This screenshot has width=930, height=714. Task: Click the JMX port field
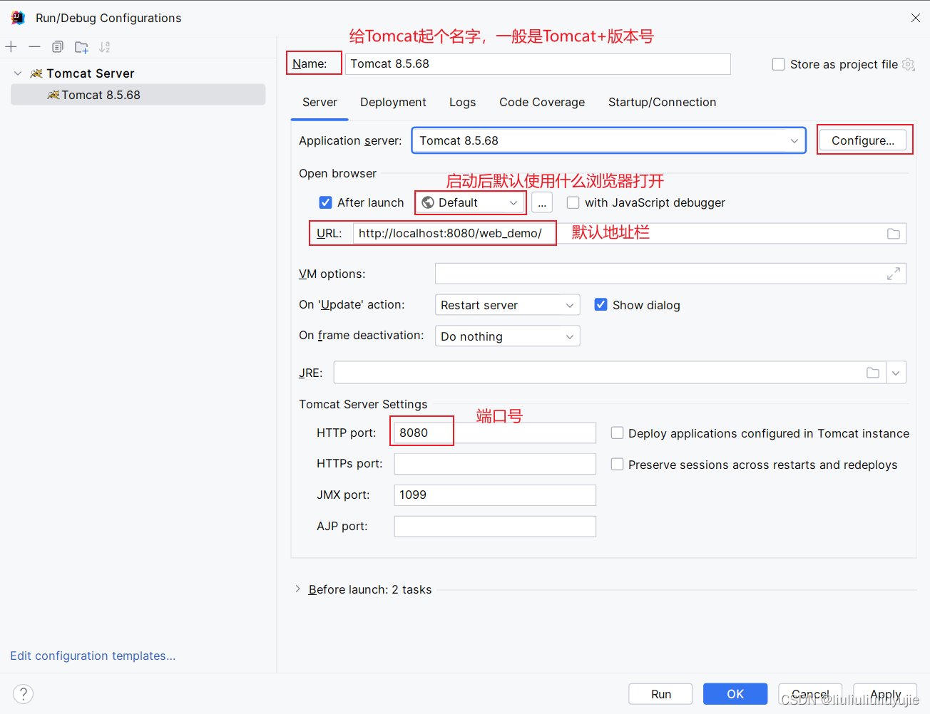click(495, 495)
